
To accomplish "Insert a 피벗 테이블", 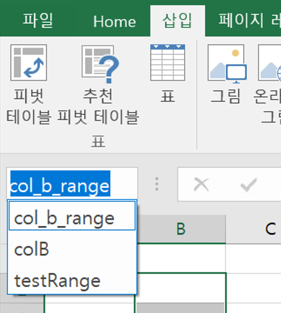I will pos(29,84).
